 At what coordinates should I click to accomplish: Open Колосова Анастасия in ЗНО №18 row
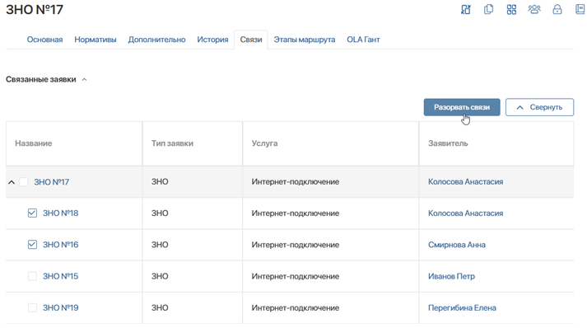click(x=465, y=213)
